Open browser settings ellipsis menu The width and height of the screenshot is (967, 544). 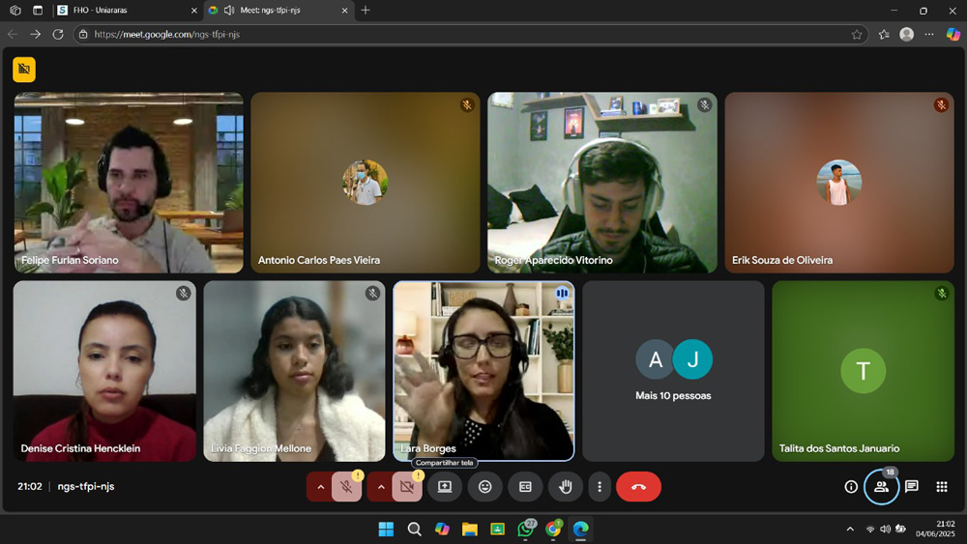click(928, 35)
